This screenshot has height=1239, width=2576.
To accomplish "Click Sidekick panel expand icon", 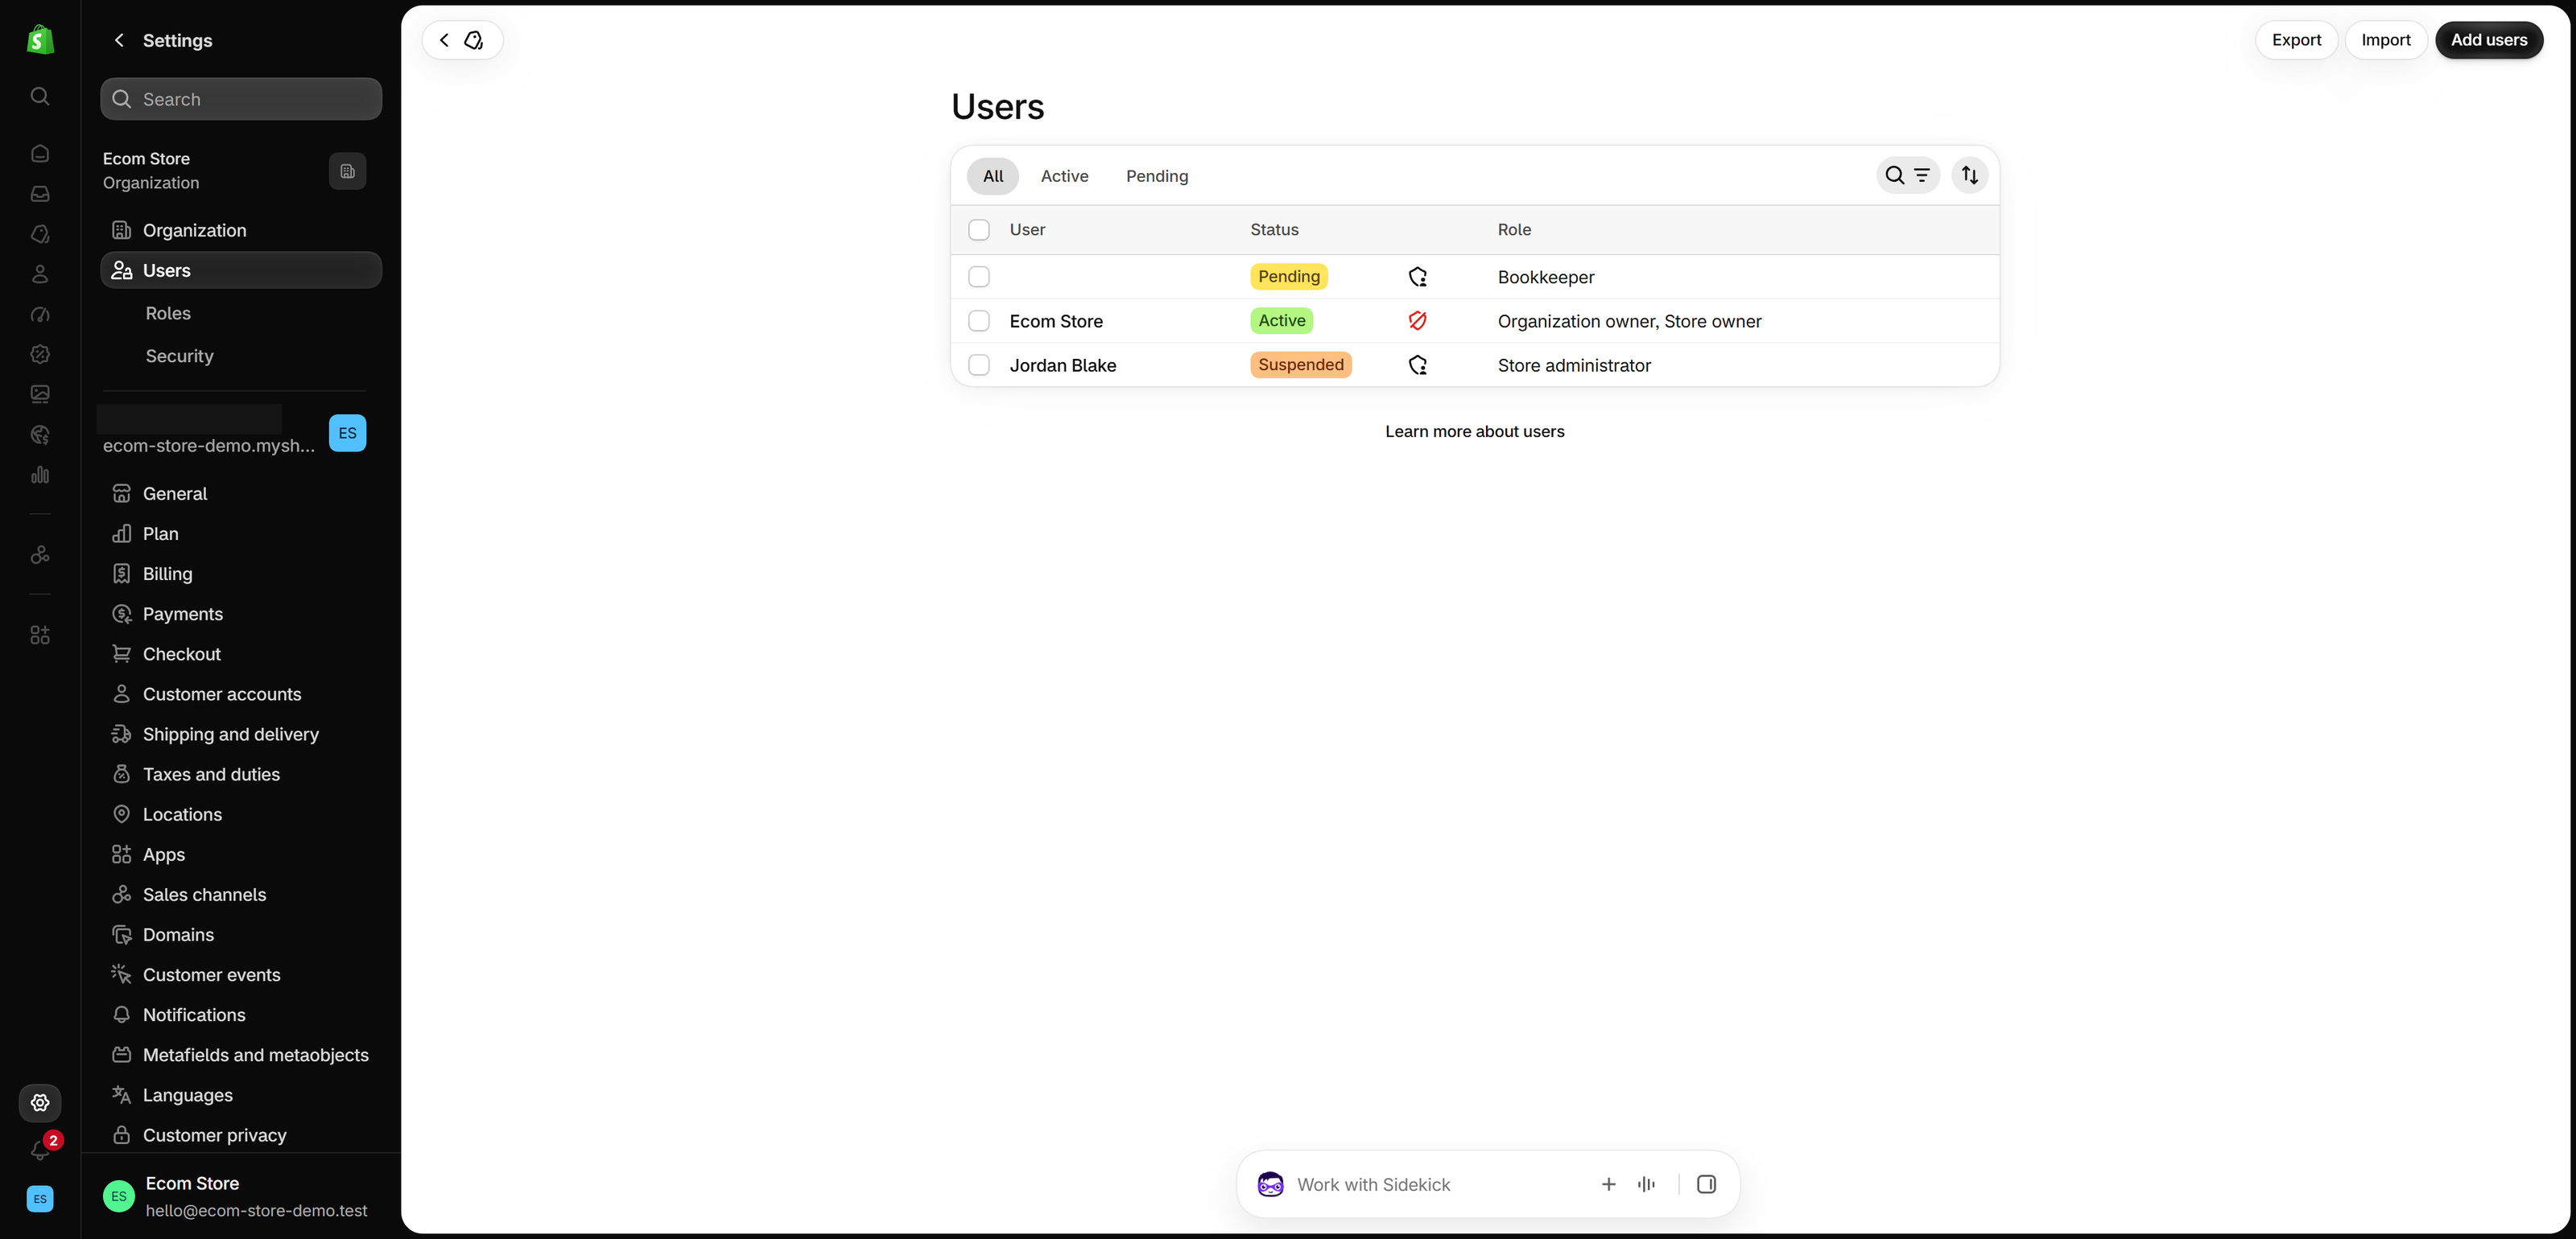I will coord(1706,1184).
